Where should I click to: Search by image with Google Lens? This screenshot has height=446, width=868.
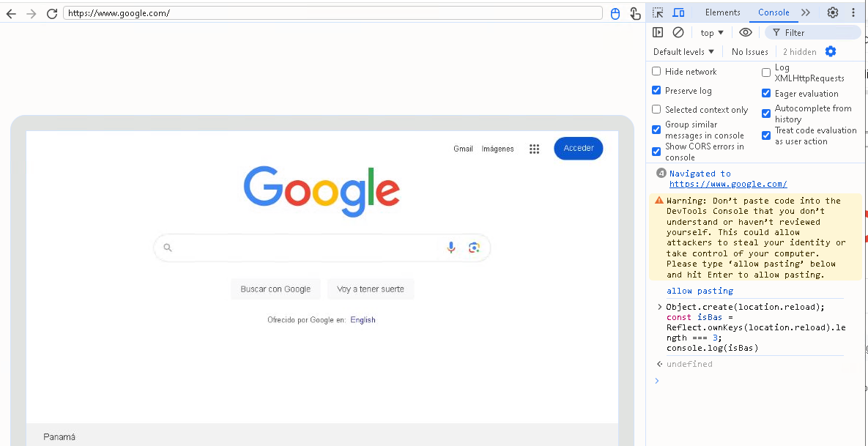(x=474, y=248)
